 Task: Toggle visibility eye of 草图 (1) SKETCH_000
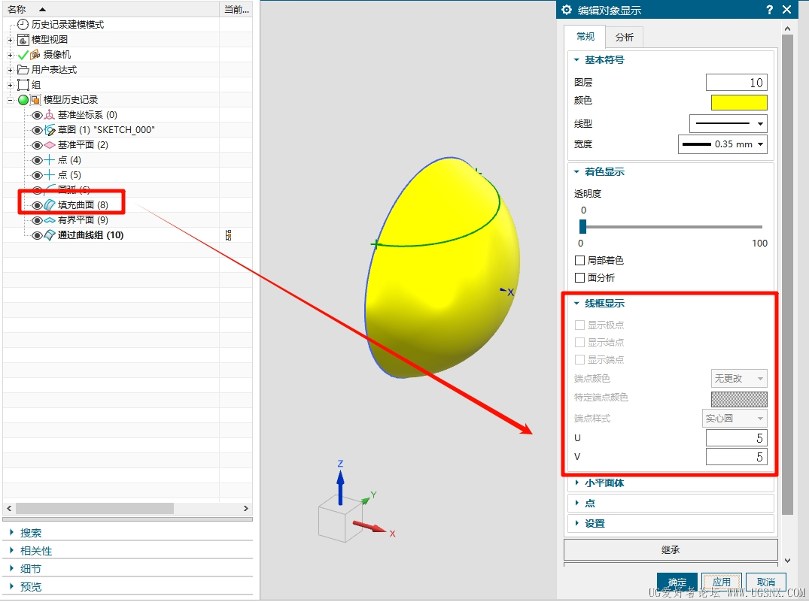[x=37, y=130]
